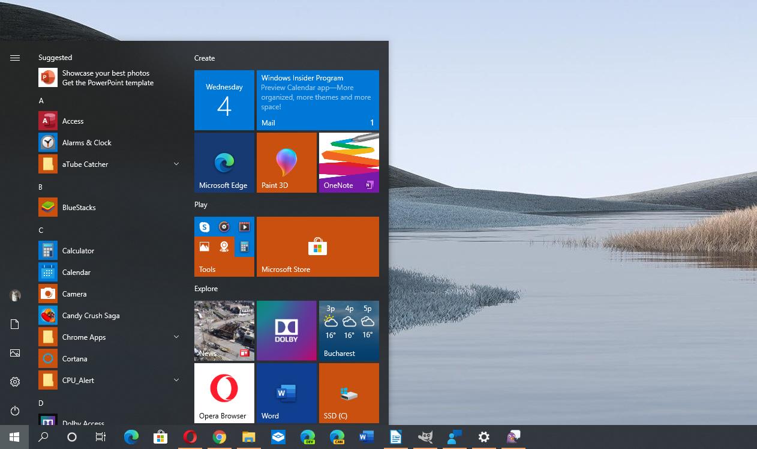757x449 pixels.
Task: Click the letter A group header
Action: [x=41, y=101]
